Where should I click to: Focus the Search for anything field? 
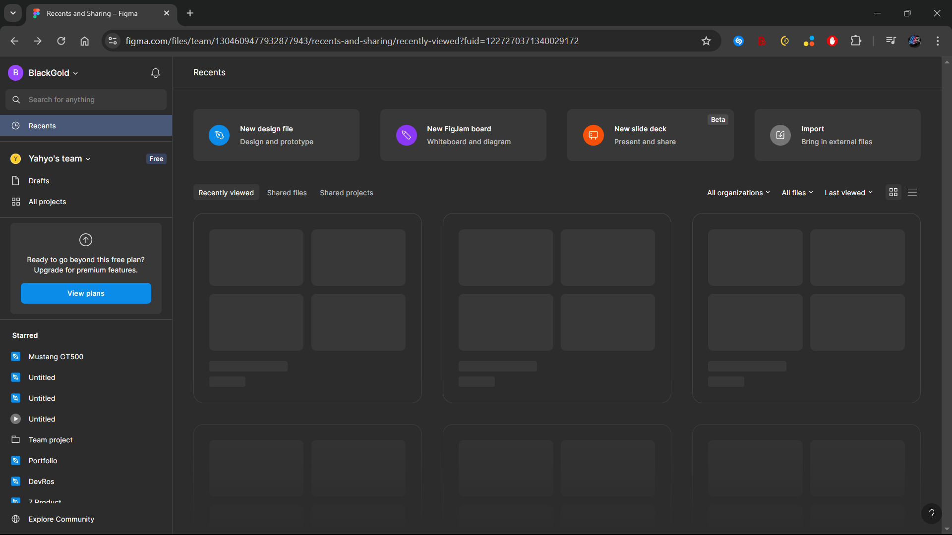(86, 100)
